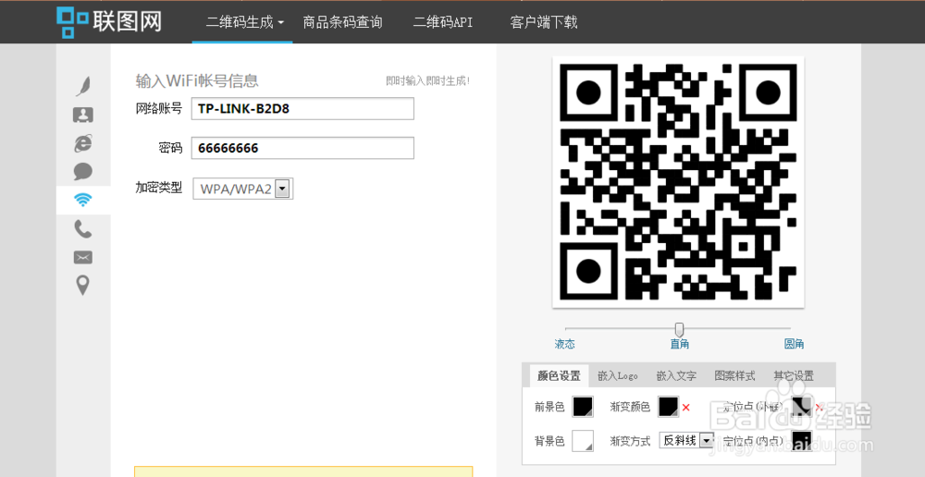The height and width of the screenshot is (477, 925).
Task: Select the map location pin icon in sidebar
Action: pos(83,286)
